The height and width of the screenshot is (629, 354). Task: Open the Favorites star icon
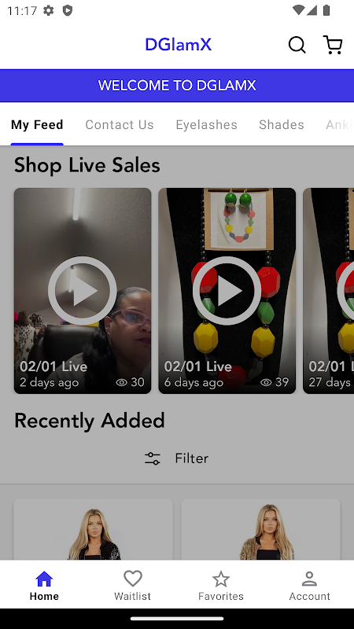tap(221, 579)
